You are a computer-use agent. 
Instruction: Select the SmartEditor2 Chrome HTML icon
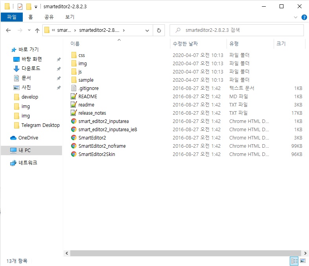click(74, 138)
